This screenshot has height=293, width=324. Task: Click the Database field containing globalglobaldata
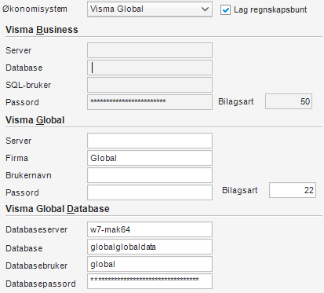(150, 247)
